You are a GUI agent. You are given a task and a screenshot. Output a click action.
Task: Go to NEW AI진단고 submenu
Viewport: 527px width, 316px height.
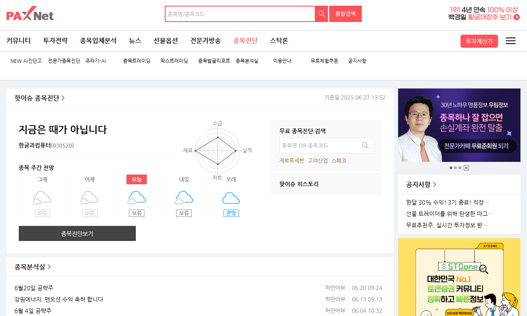26,61
